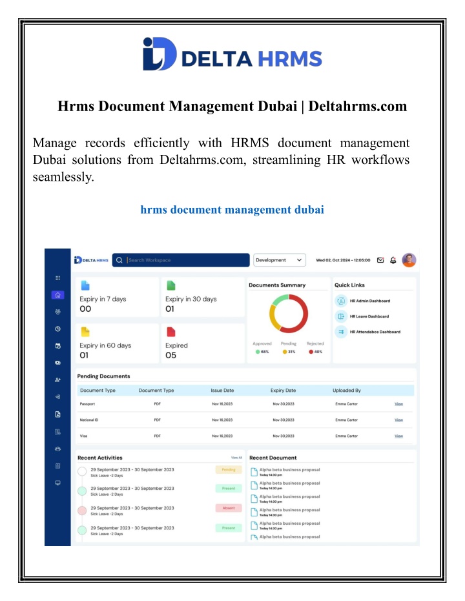Click the Documents Summary donut chart
The width and height of the screenshot is (465, 601).
(x=289, y=314)
